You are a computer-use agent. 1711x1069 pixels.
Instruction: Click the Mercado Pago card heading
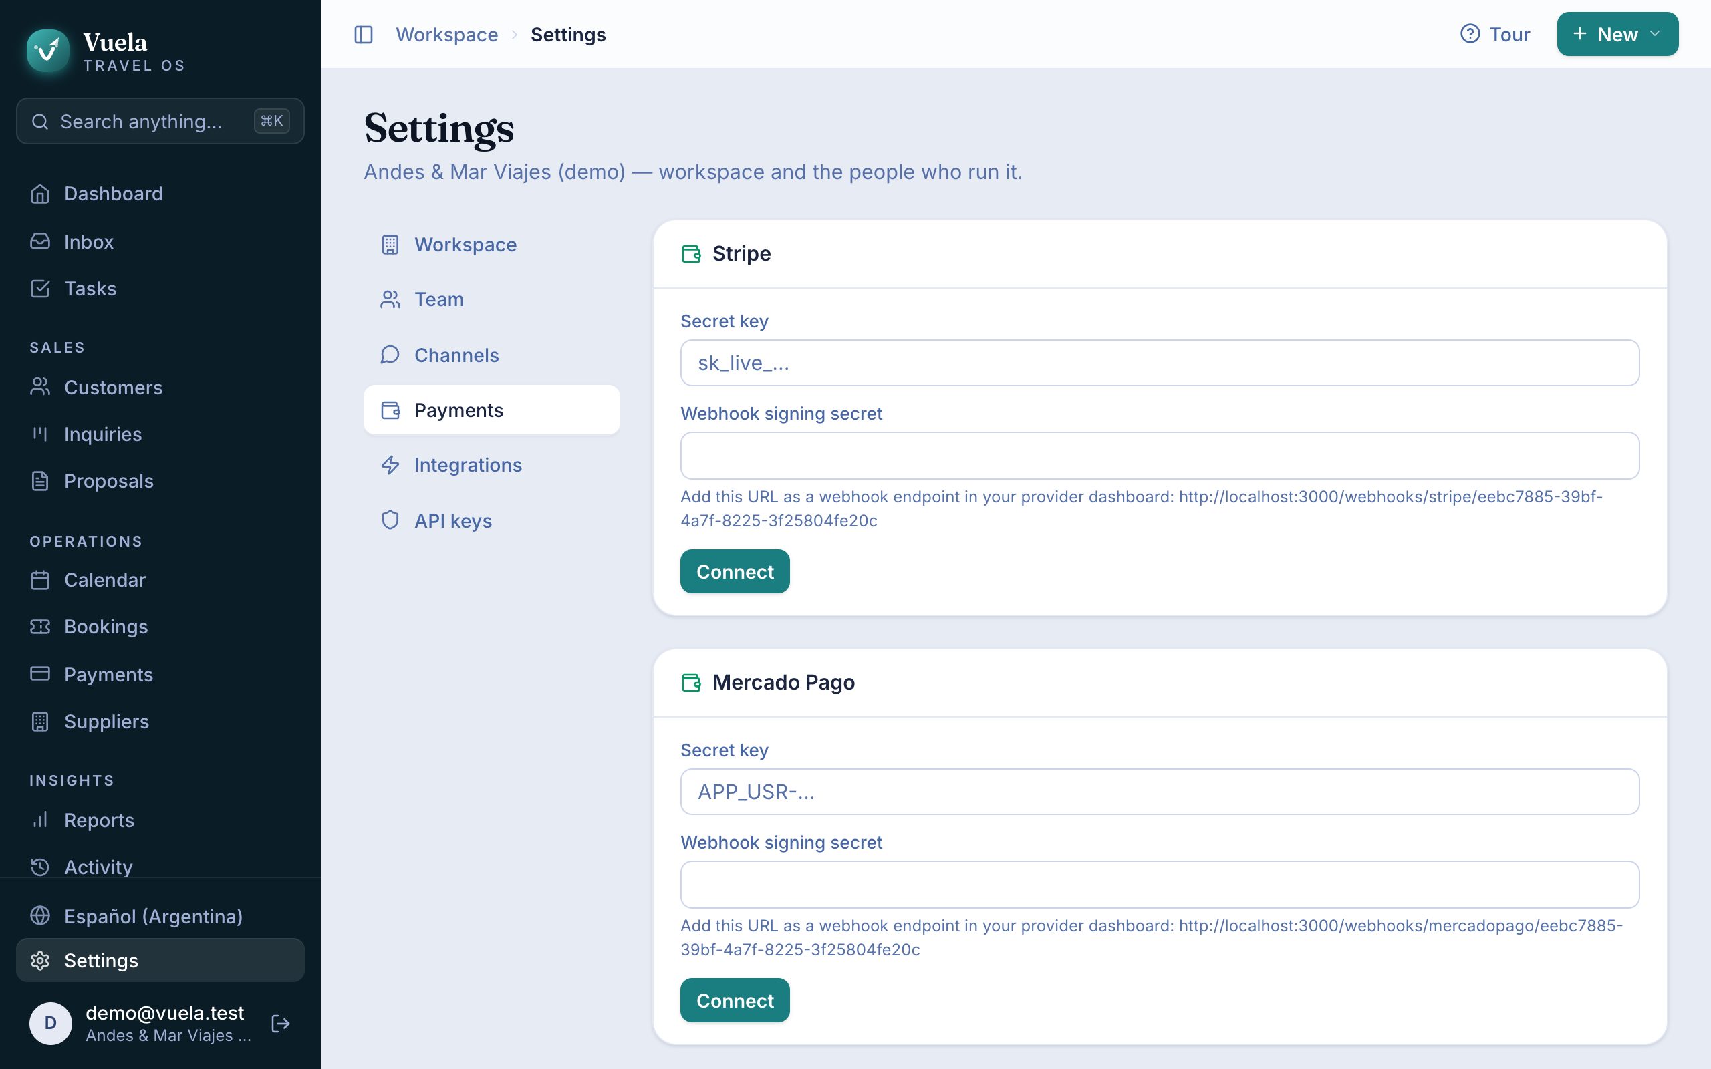tap(783, 682)
